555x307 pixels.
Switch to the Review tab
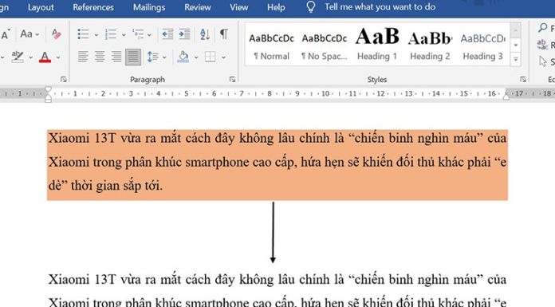(x=198, y=7)
